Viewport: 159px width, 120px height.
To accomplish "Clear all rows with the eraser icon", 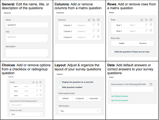I will 142,20.
